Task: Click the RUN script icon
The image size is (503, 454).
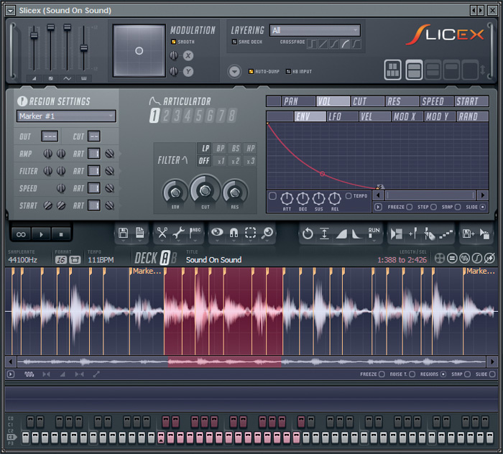Action: coord(374,233)
